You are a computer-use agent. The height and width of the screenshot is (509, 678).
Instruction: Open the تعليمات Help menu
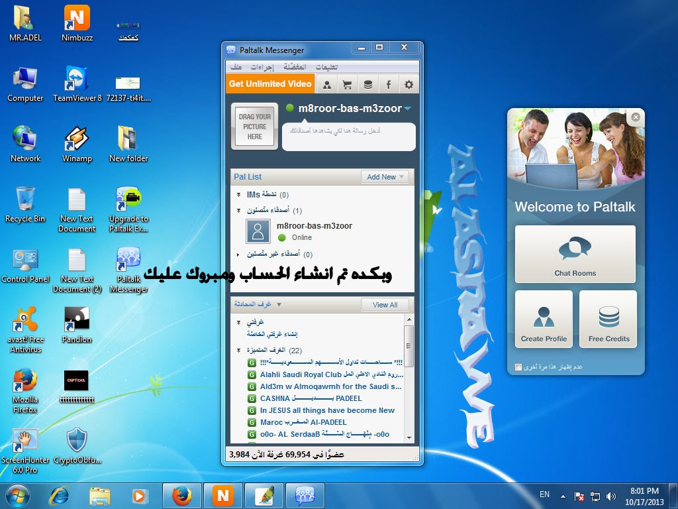coord(326,67)
